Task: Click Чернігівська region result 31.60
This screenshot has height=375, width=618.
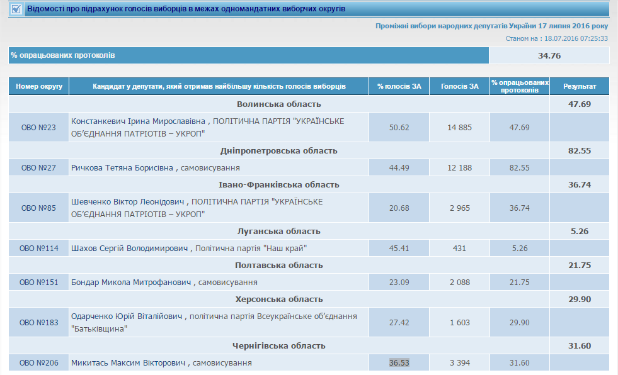Action: tap(580, 346)
